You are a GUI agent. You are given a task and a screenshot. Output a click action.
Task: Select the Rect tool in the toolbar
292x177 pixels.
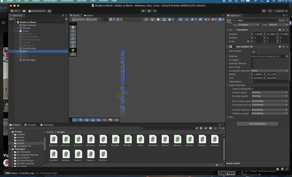coord(73,42)
